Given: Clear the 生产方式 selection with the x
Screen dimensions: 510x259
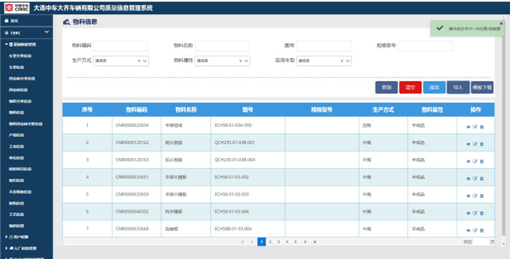Looking at the screenshot, I should coord(139,61).
